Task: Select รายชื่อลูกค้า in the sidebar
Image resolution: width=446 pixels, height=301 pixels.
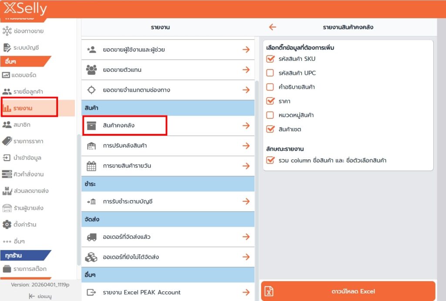Action: 25,92
